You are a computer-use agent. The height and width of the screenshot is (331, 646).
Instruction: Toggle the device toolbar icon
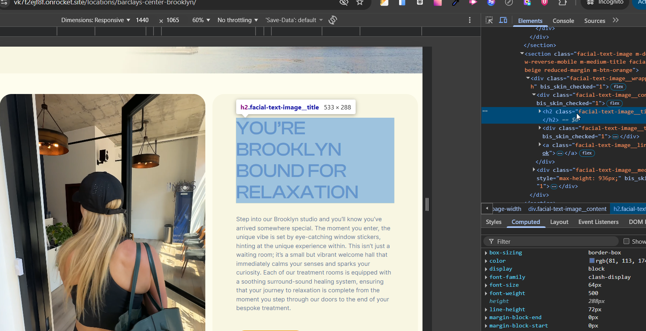[503, 20]
